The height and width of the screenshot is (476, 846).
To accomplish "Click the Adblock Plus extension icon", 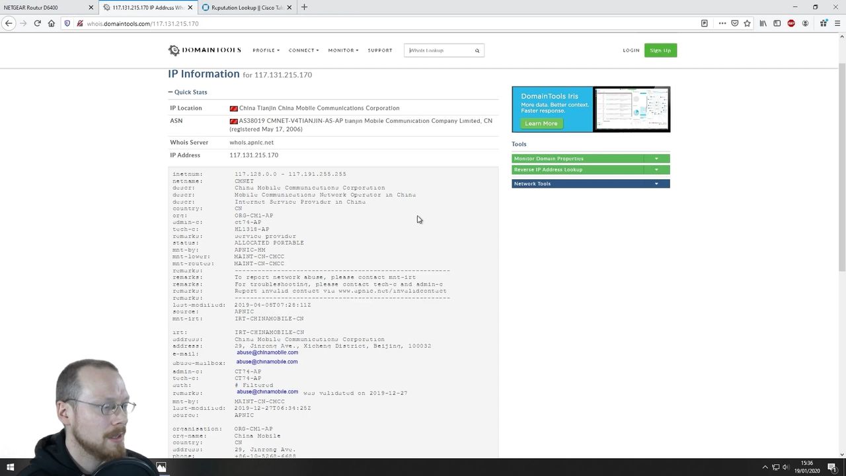I will pyautogui.click(x=791, y=23).
